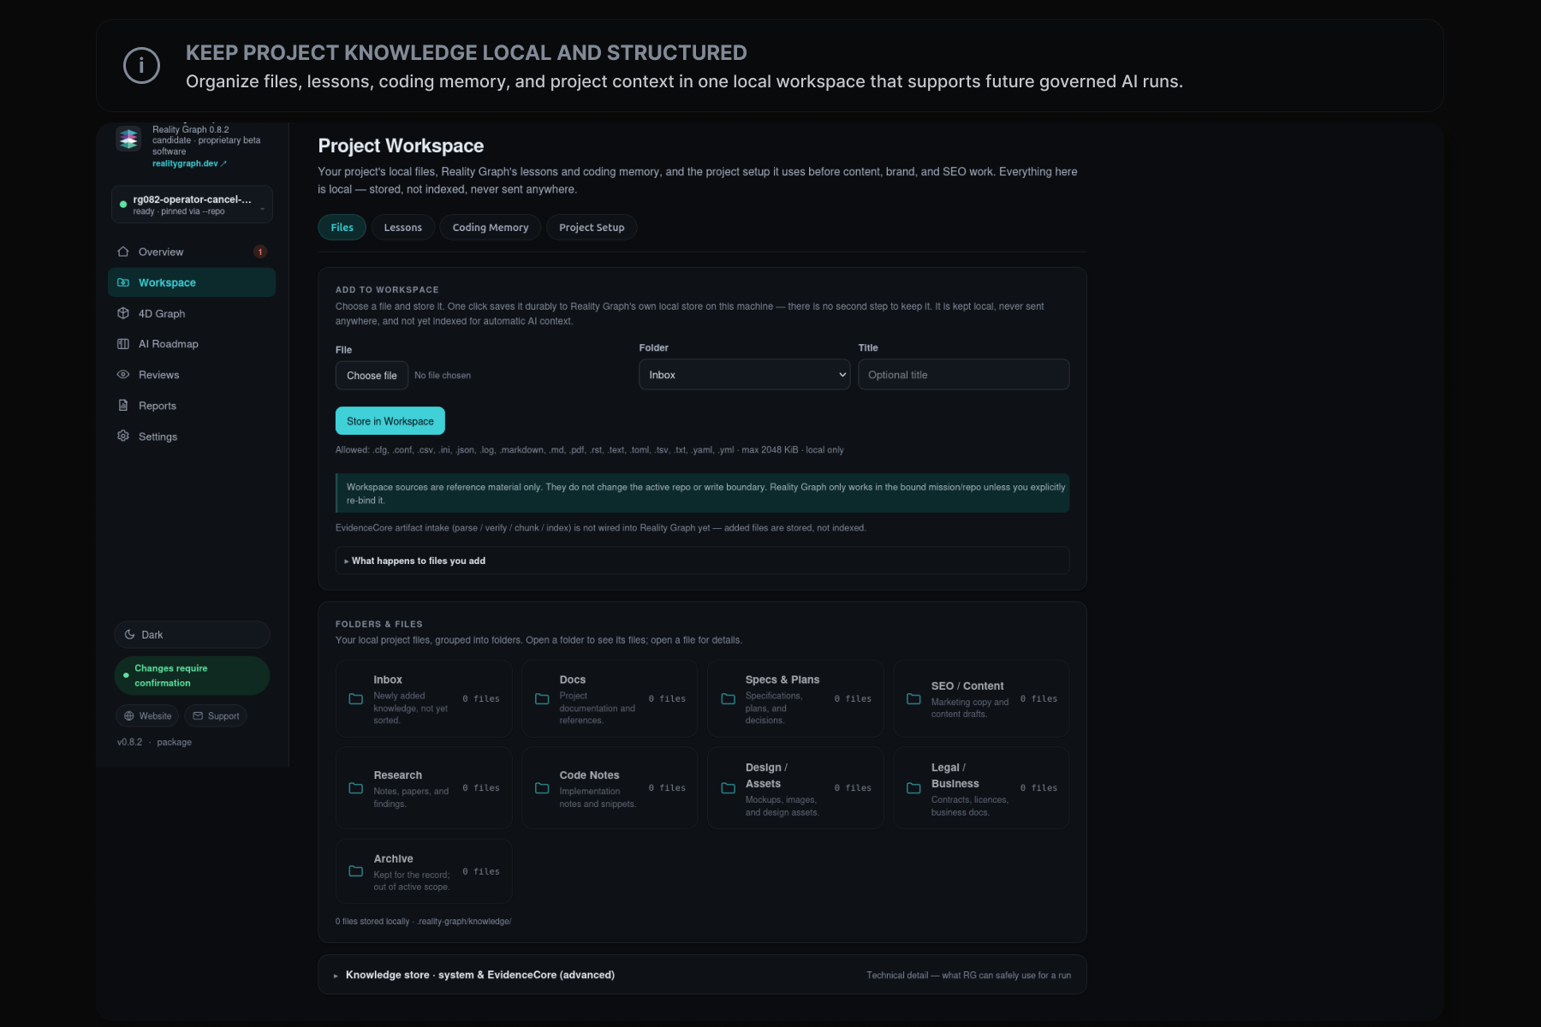The height and width of the screenshot is (1027, 1541).
Task: Click the Reality Graph logo icon
Action: tap(129, 139)
